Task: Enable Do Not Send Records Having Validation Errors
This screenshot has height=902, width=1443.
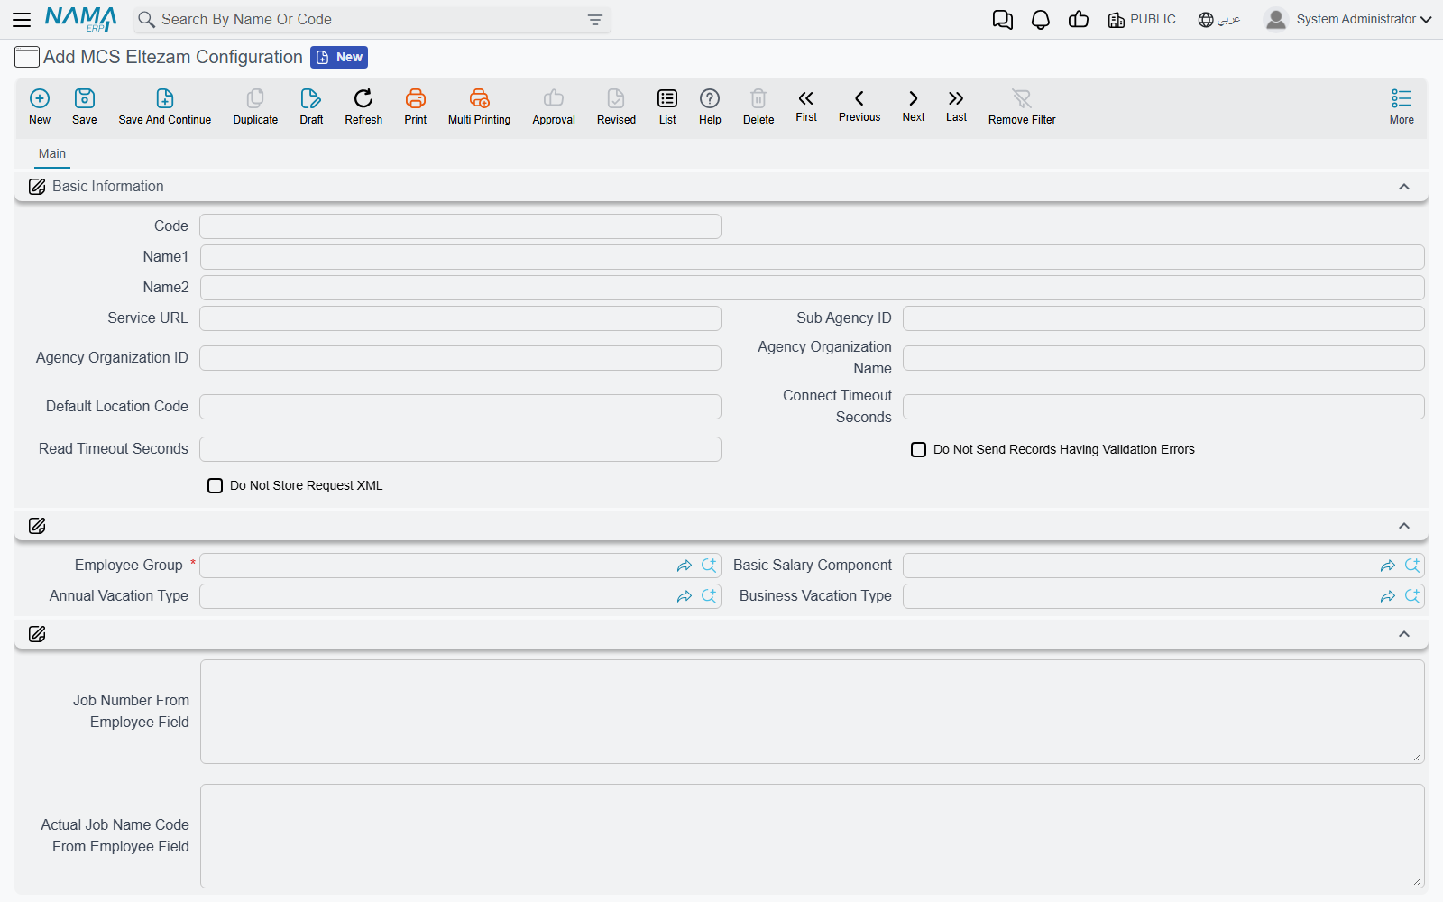Action: (918, 449)
